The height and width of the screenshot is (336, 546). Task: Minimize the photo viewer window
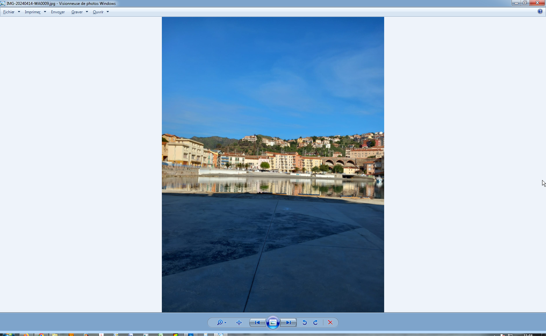pyautogui.click(x=516, y=3)
